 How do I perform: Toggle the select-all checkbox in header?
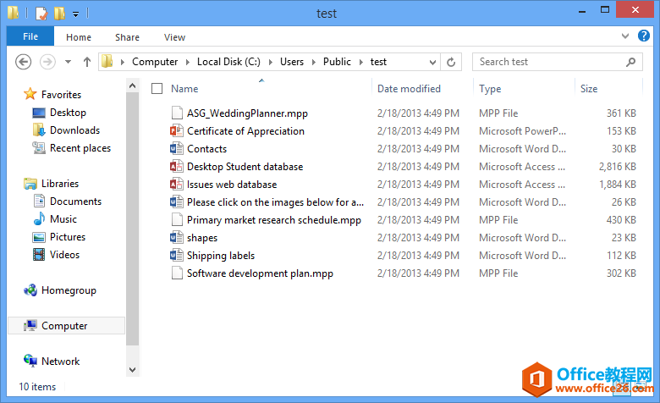[157, 89]
